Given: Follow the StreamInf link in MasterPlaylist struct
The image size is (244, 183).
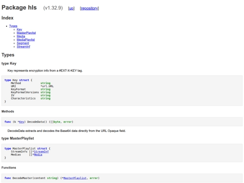Looking at the screenshot, I should pos(41,151).
